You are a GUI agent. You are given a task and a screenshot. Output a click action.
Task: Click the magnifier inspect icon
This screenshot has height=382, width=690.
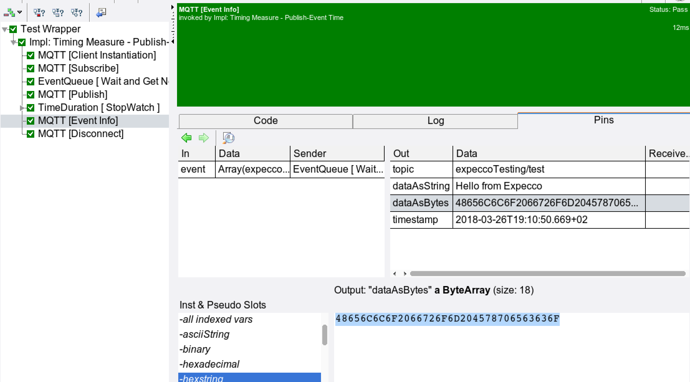point(228,138)
